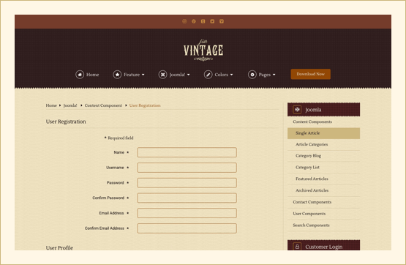Viewport: 406px width, 265px height.
Task: Select Category Blog in sidebar menu
Action: point(323,156)
